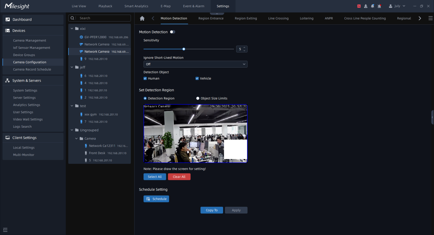Open the hamburger menu at top right of settings
The height and width of the screenshot is (235, 434).
[430, 18]
